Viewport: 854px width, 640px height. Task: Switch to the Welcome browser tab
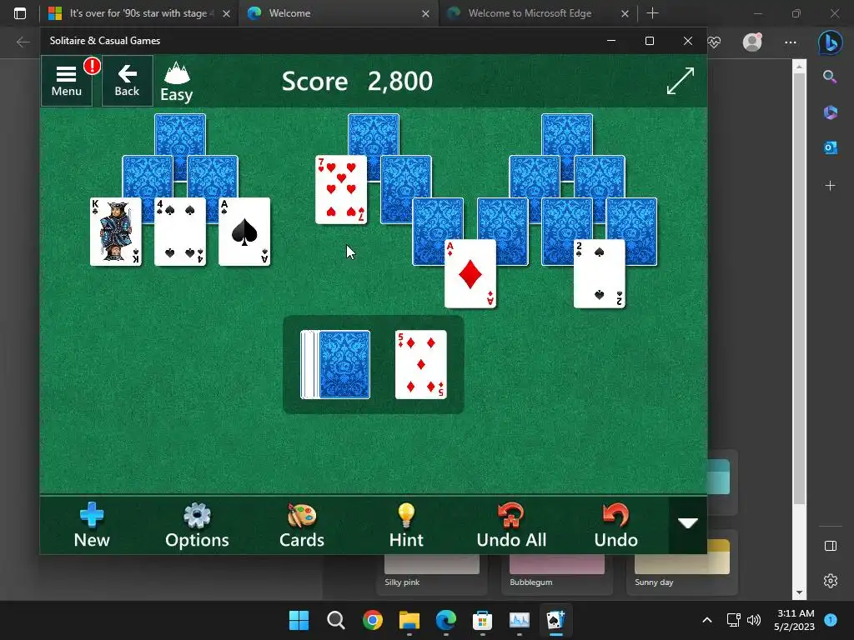(x=338, y=13)
